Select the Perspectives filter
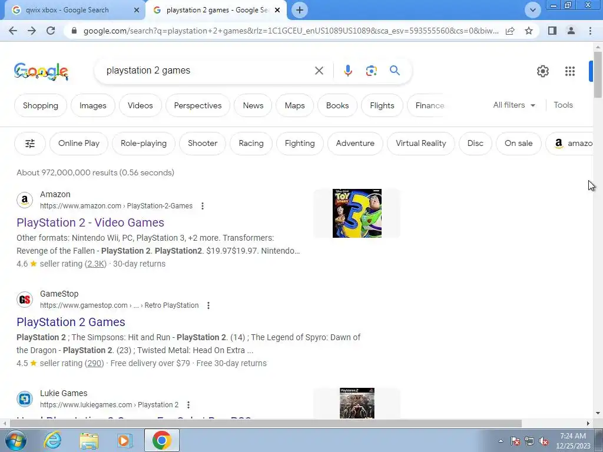Image resolution: width=603 pixels, height=452 pixels. pyautogui.click(x=198, y=105)
